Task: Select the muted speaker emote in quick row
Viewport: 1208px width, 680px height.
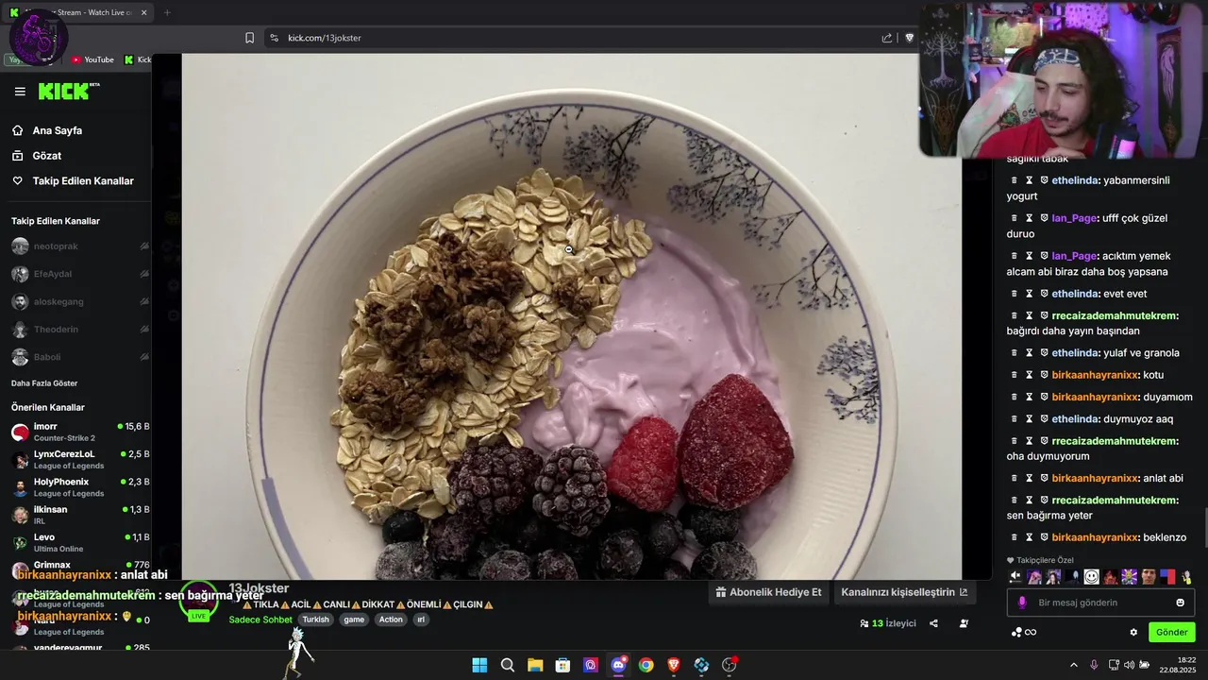Action: [1015, 576]
